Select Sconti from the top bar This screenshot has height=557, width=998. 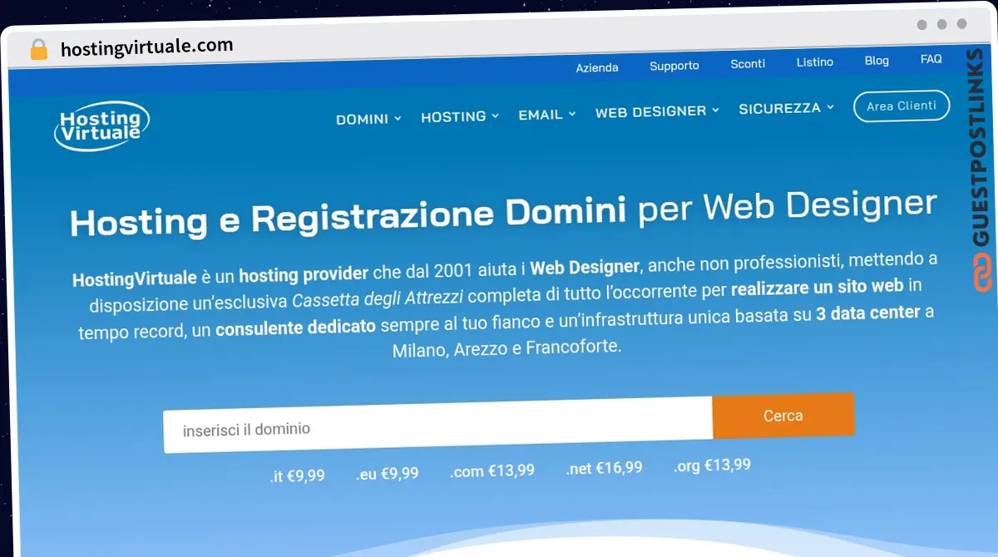[x=748, y=63]
